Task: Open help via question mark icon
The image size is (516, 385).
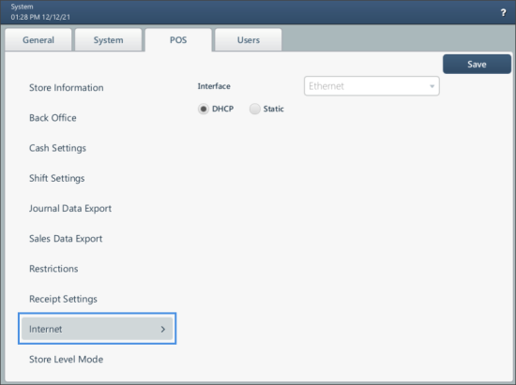Action: coord(503,13)
